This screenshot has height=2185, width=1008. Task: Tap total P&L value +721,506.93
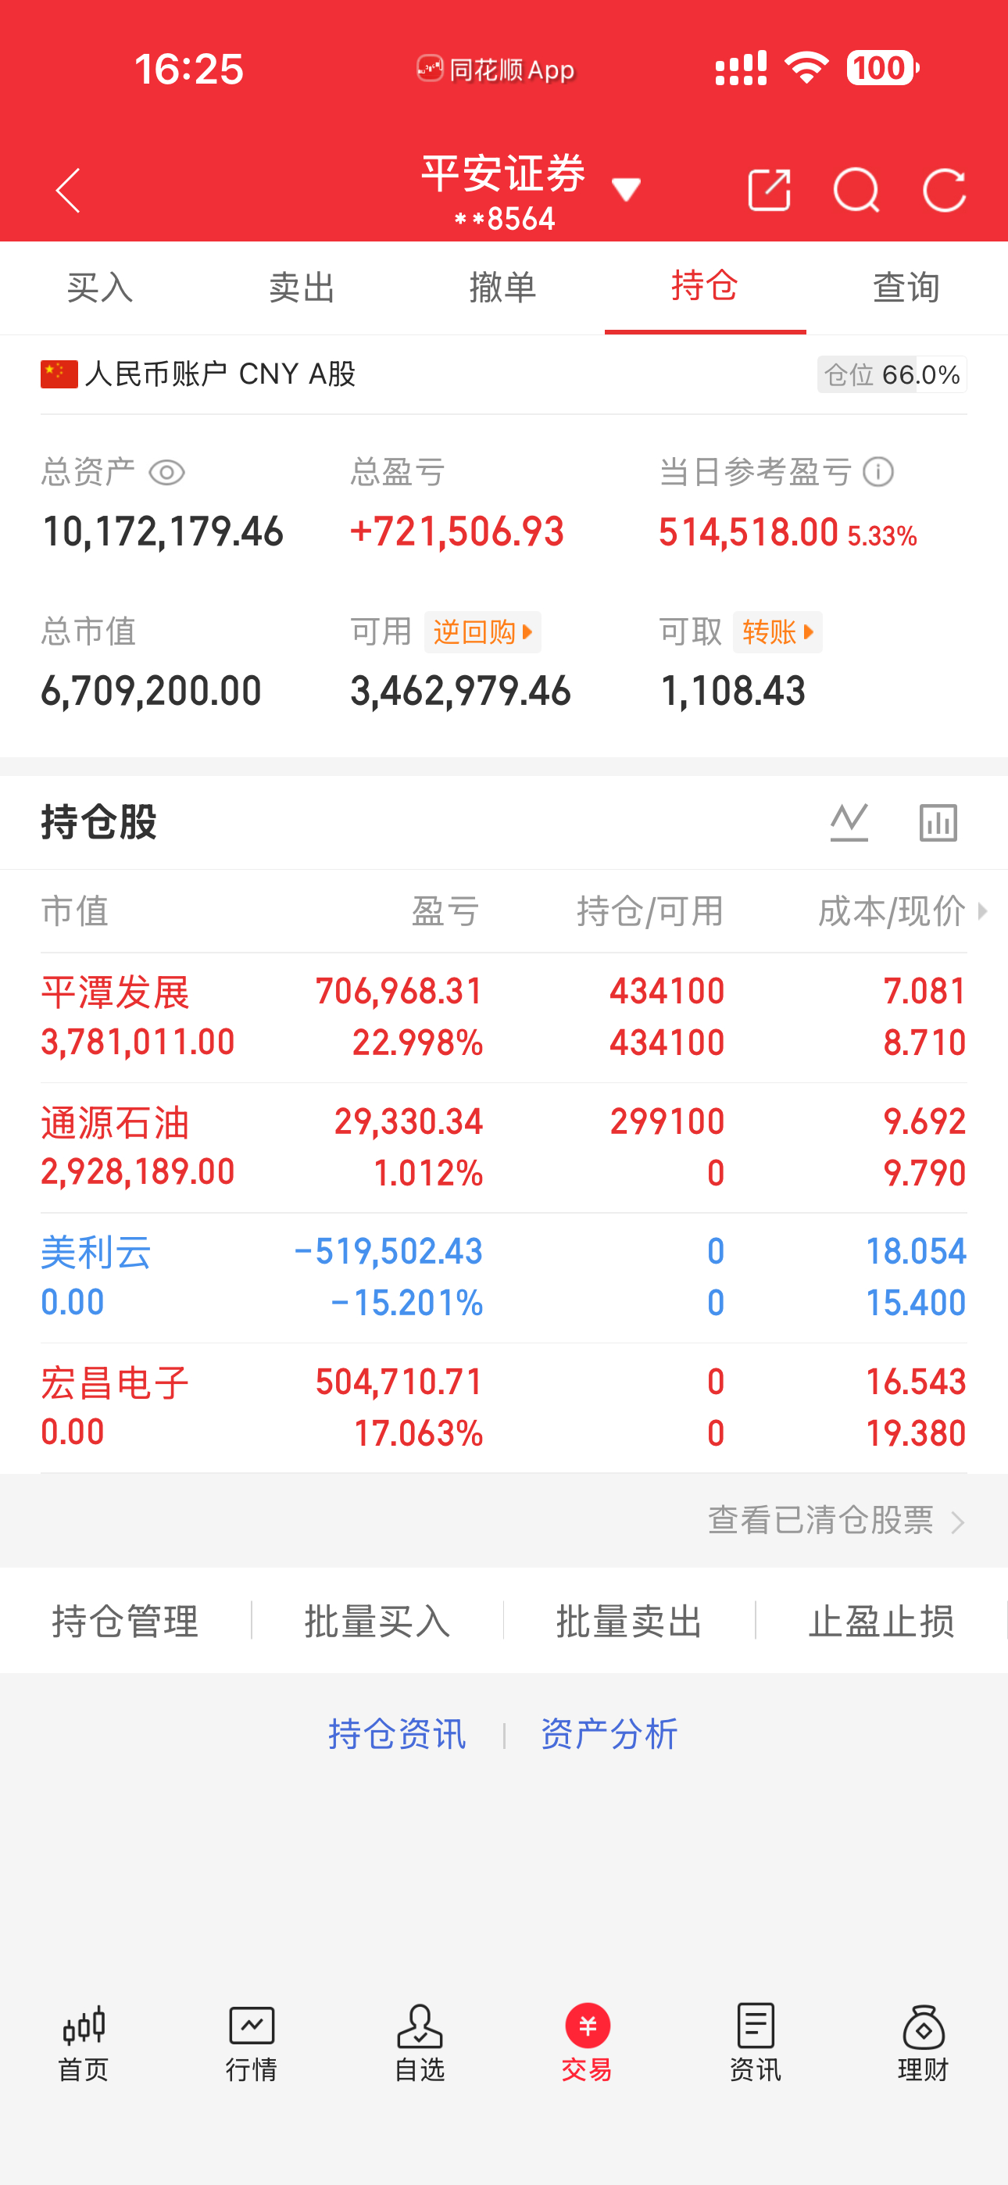[x=457, y=532]
